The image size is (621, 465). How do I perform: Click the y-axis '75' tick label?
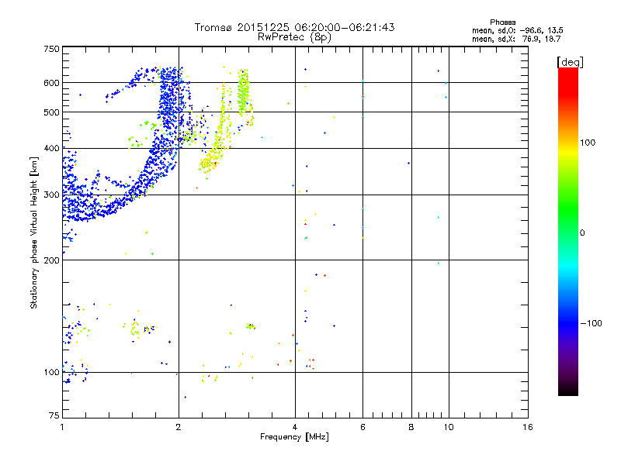click(54, 415)
